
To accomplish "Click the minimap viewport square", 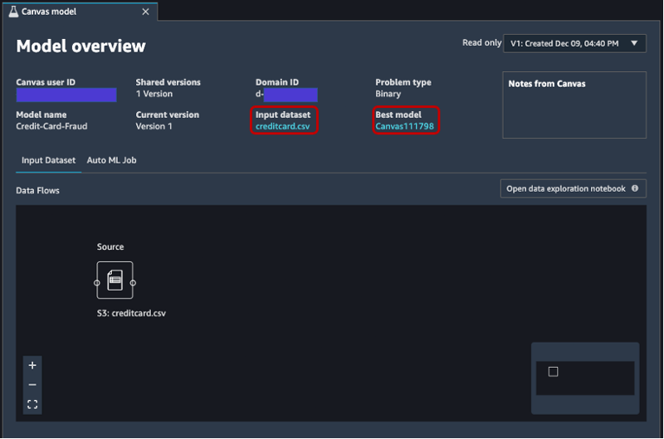I will point(553,372).
